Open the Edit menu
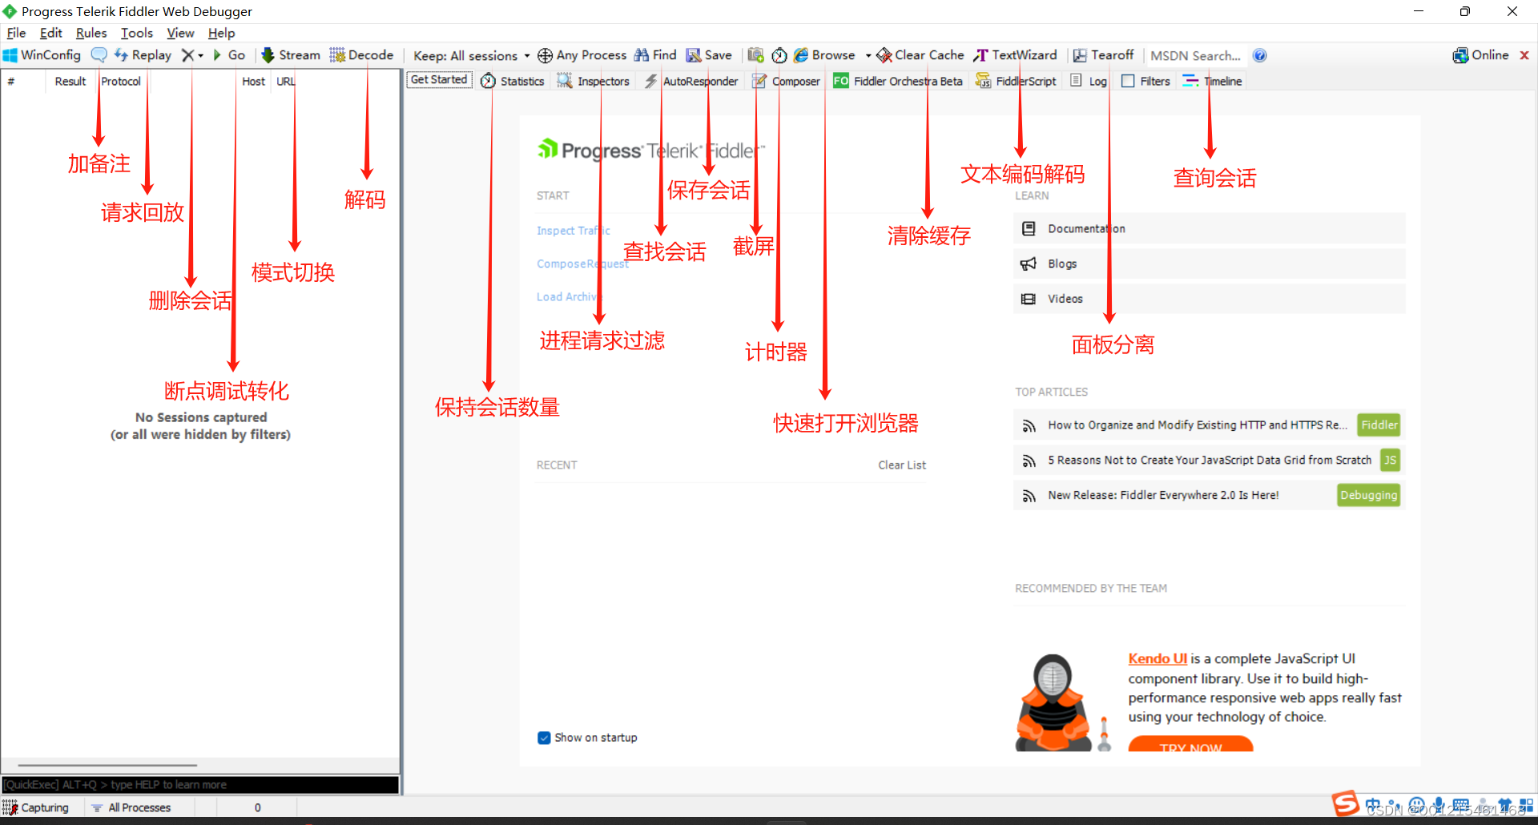The width and height of the screenshot is (1538, 825). [50, 33]
